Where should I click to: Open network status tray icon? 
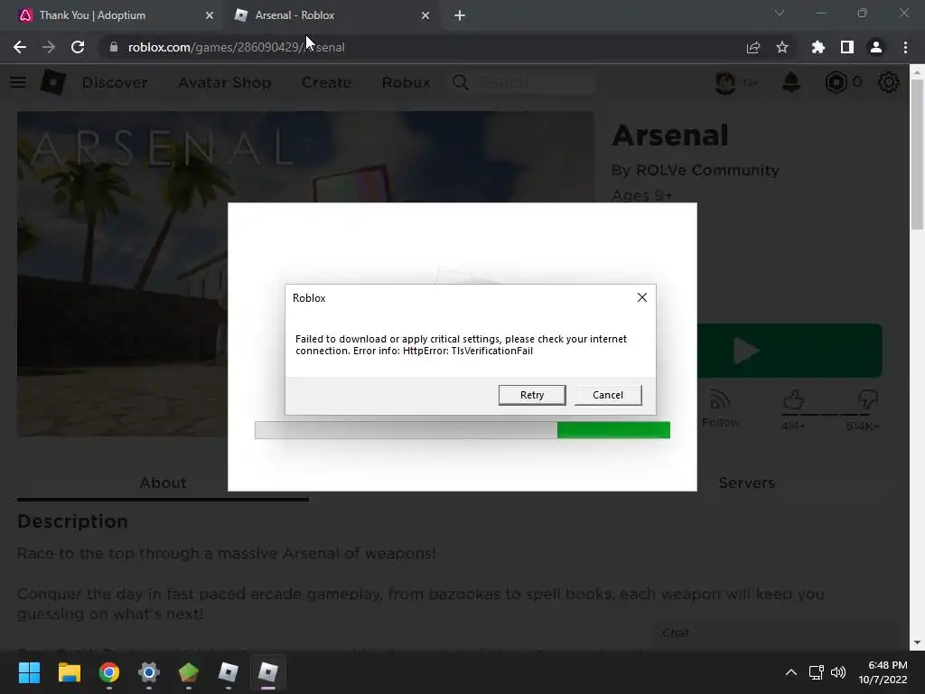click(x=816, y=672)
